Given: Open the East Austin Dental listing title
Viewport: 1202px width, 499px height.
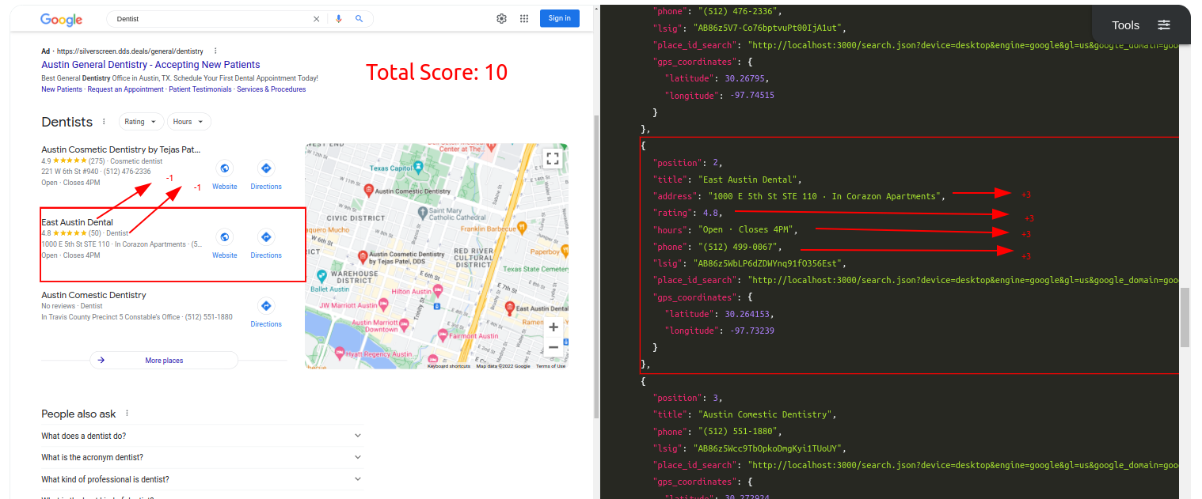Looking at the screenshot, I should tap(77, 222).
